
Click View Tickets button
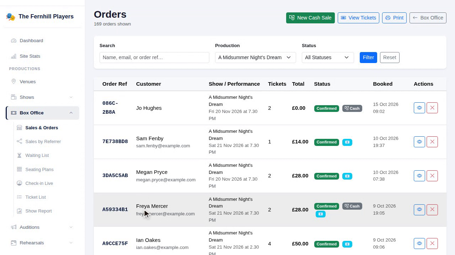(x=358, y=18)
